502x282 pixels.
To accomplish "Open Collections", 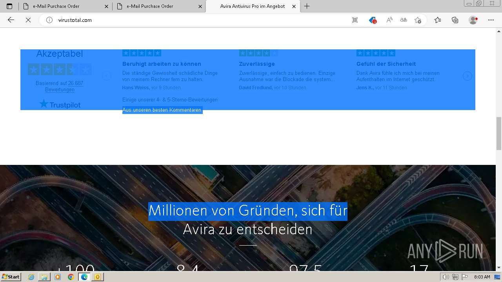I will point(455,20).
